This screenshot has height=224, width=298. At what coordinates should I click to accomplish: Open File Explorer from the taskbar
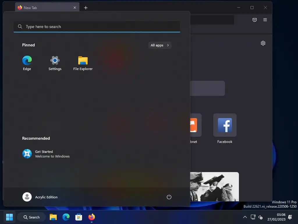pyautogui.click(x=53, y=217)
